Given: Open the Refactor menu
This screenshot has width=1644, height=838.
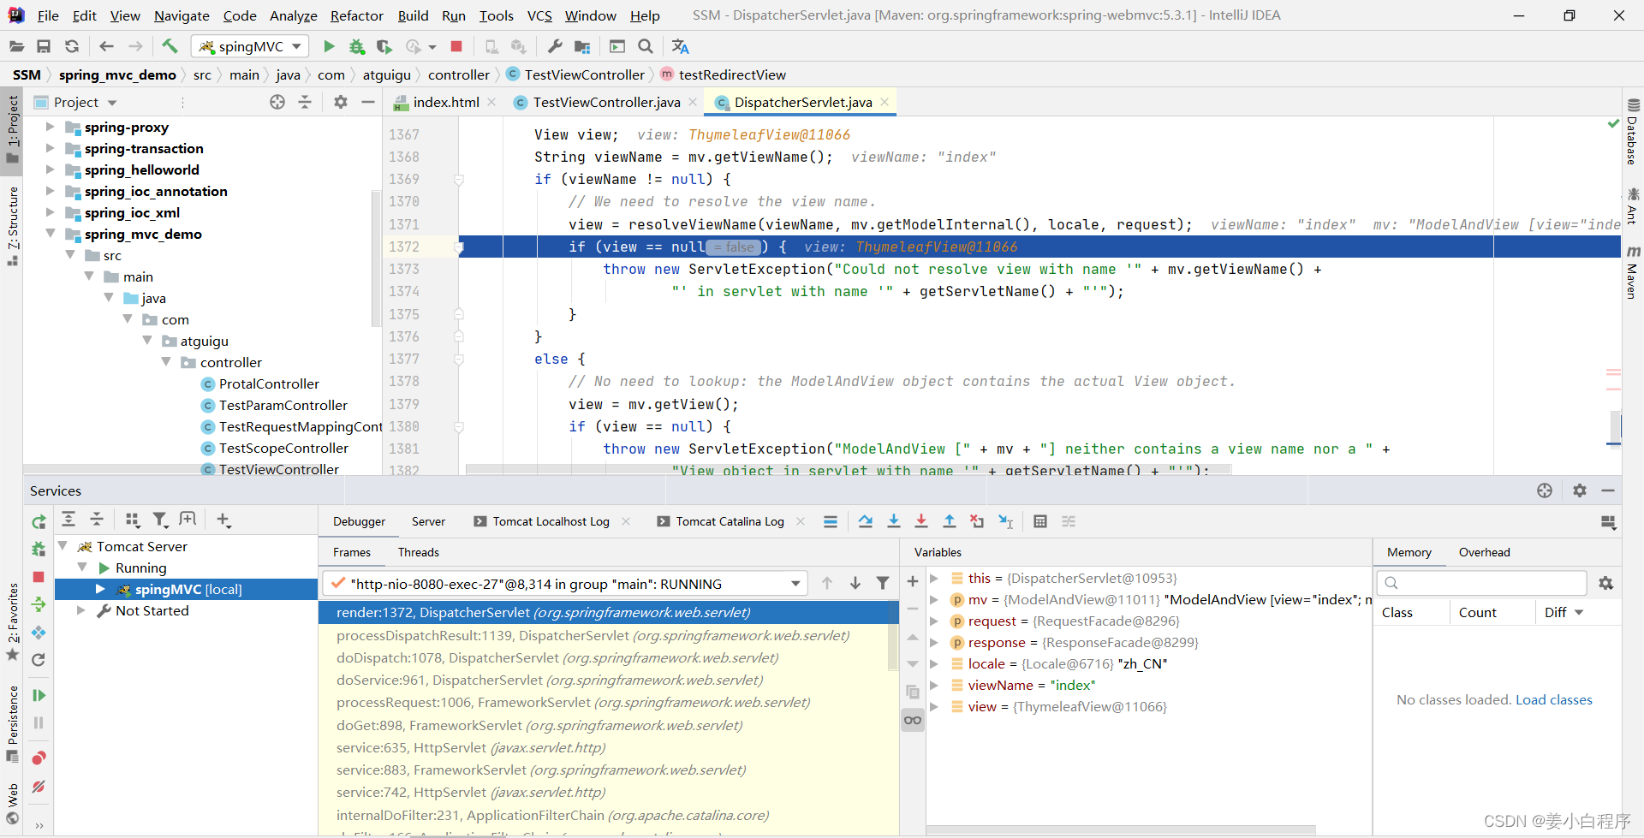Looking at the screenshot, I should 356,15.
